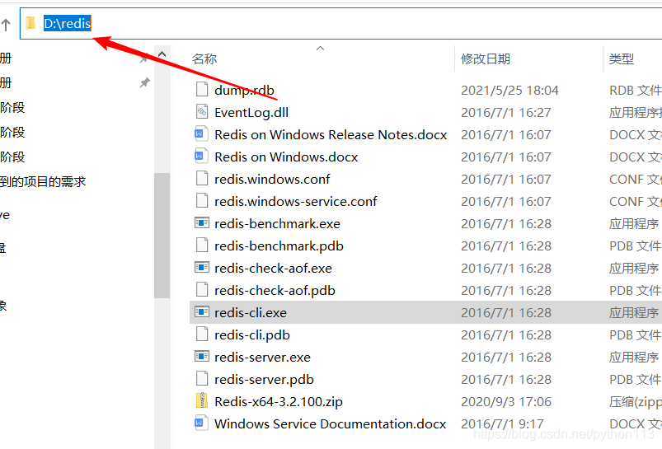
Task: Click sort direction chevron above name column
Action: coord(321,48)
